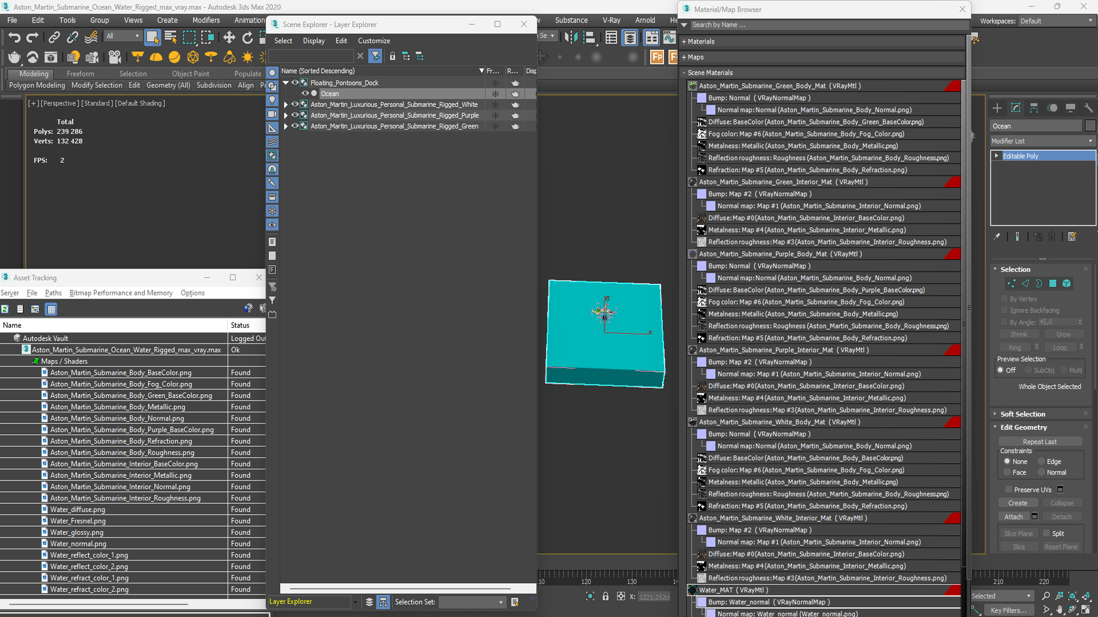Screen dimensions: 1098x617
Task: Collapse the Floating_Pontoons_Dock layer tree
Action: point(286,83)
